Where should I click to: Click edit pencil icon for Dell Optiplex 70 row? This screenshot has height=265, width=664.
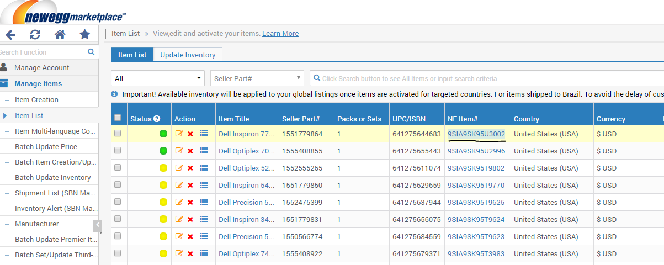[179, 151]
